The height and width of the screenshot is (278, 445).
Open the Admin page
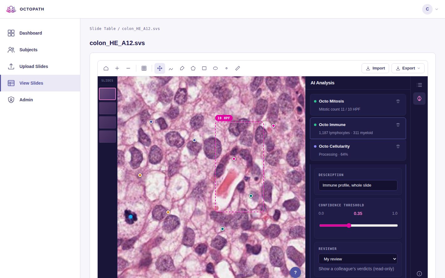[40, 100]
